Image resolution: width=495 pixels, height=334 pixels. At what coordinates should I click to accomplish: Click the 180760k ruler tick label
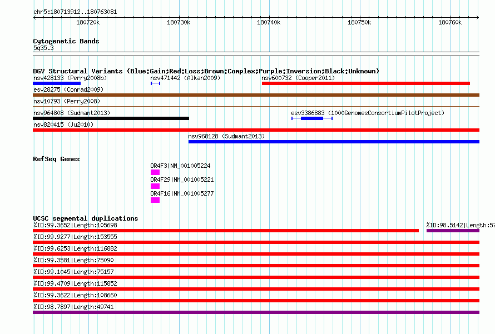click(450, 22)
